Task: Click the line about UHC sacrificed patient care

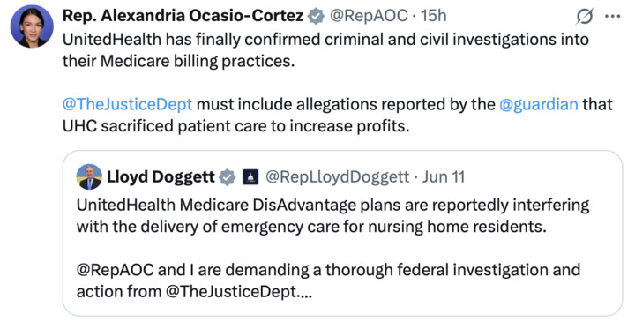Action: [x=236, y=126]
